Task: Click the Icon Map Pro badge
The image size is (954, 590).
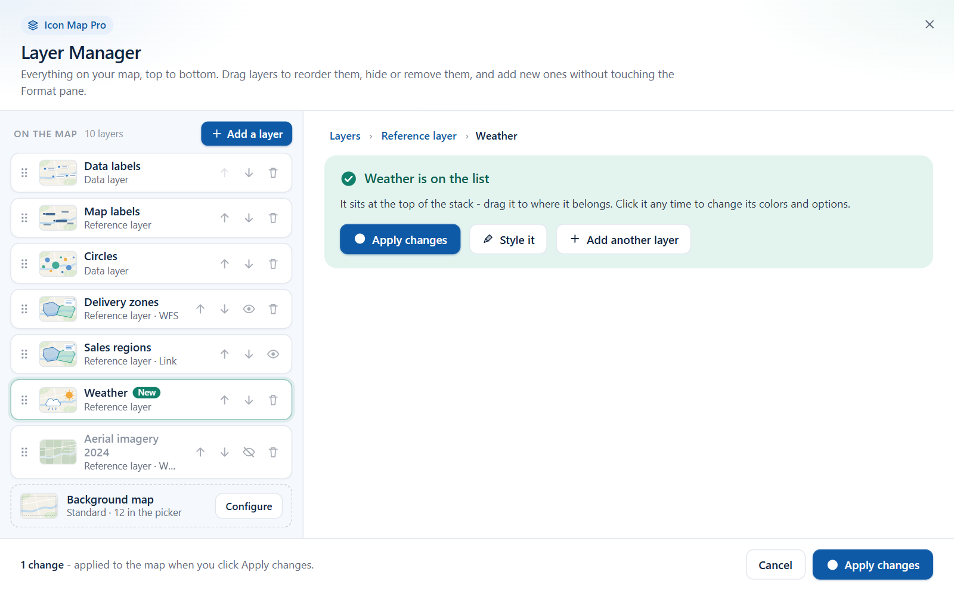Action: (67, 25)
